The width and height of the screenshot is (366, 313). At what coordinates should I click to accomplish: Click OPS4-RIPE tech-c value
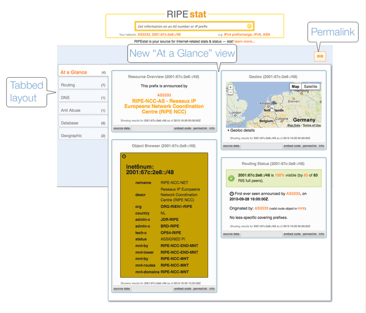[170, 232]
